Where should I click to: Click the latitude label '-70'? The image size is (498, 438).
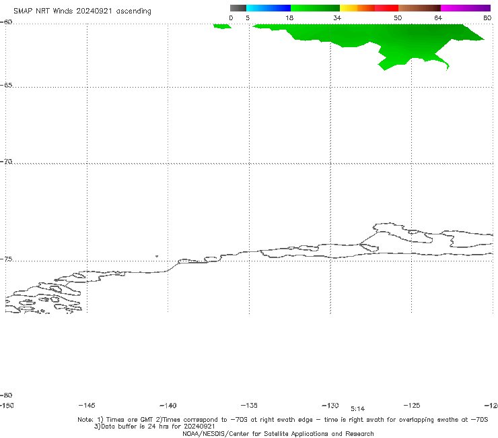(x=6, y=162)
